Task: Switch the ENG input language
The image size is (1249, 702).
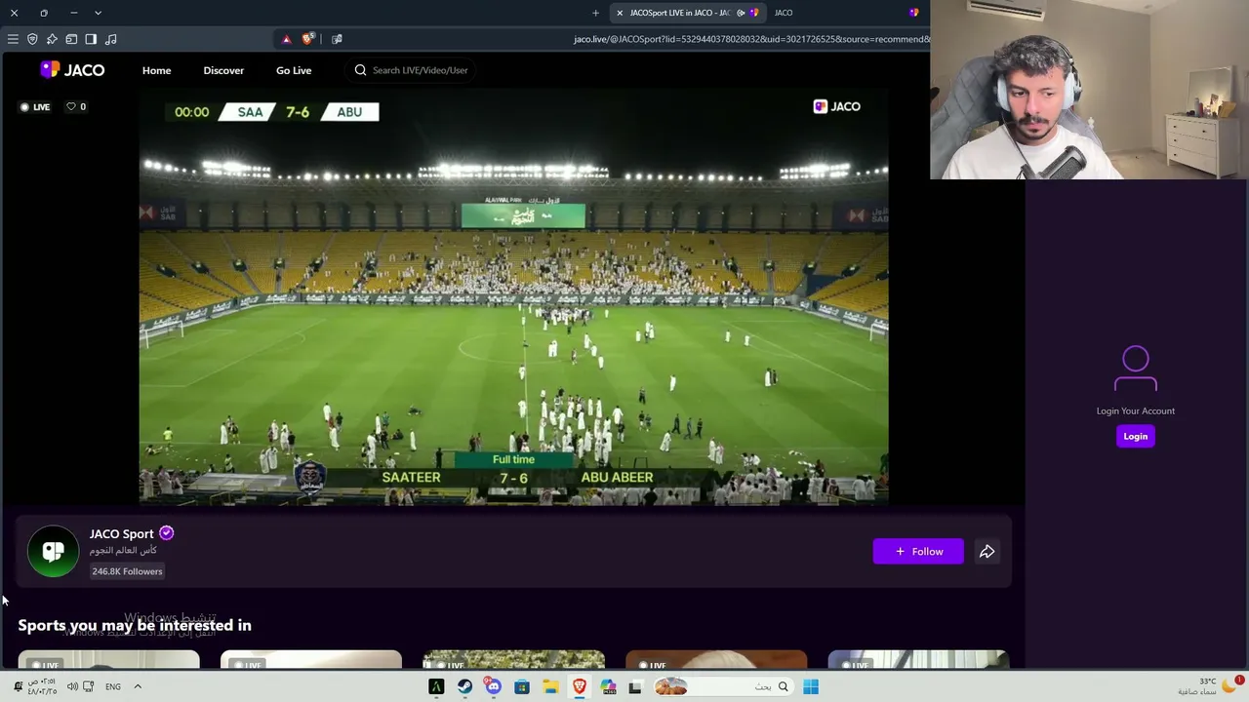Action: pyautogui.click(x=113, y=686)
